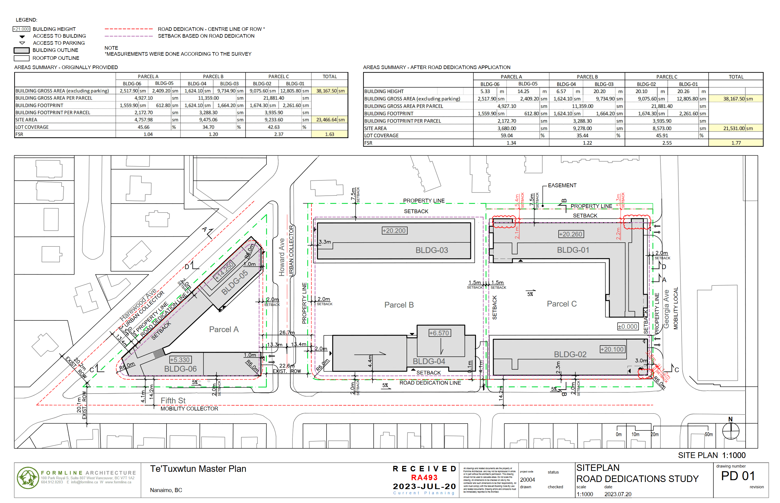The width and height of the screenshot is (780, 503).
Task: Click the '2023-JUL-20' received date
Action: tap(424, 486)
